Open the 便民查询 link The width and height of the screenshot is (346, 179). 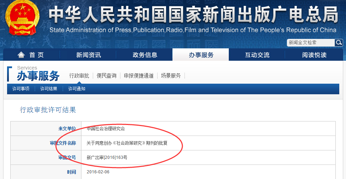pos(107,76)
